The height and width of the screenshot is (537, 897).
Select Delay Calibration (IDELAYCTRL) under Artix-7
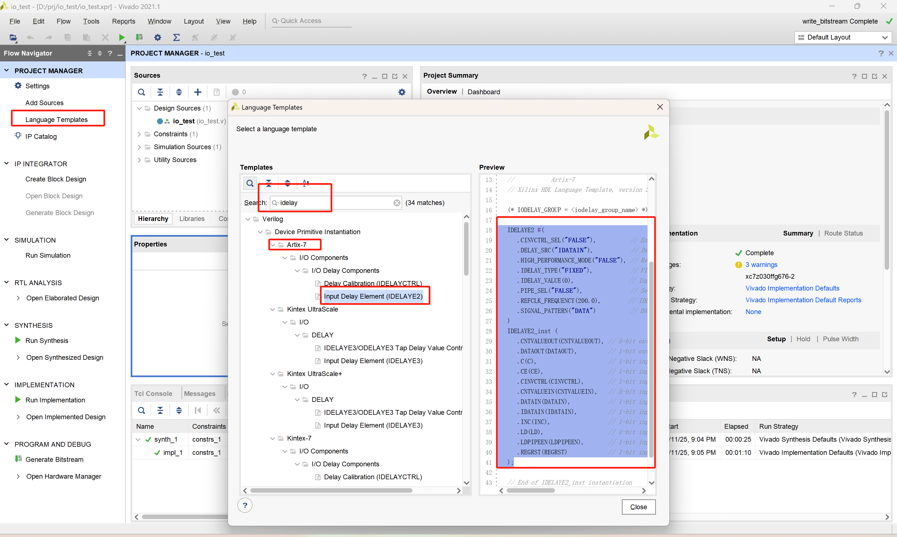pyautogui.click(x=372, y=283)
